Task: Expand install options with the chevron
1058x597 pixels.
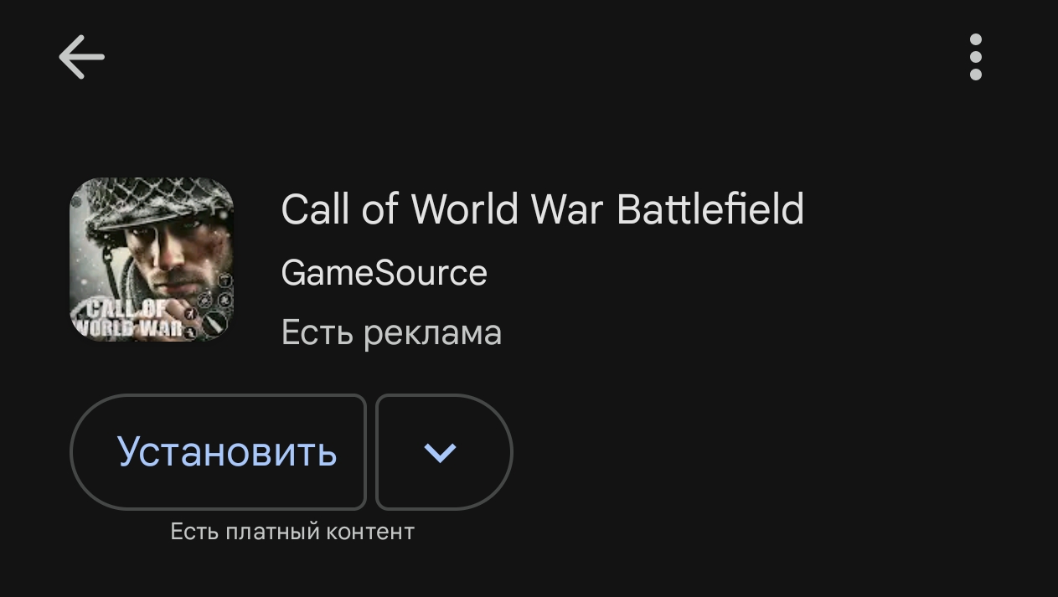Action: [x=444, y=452]
